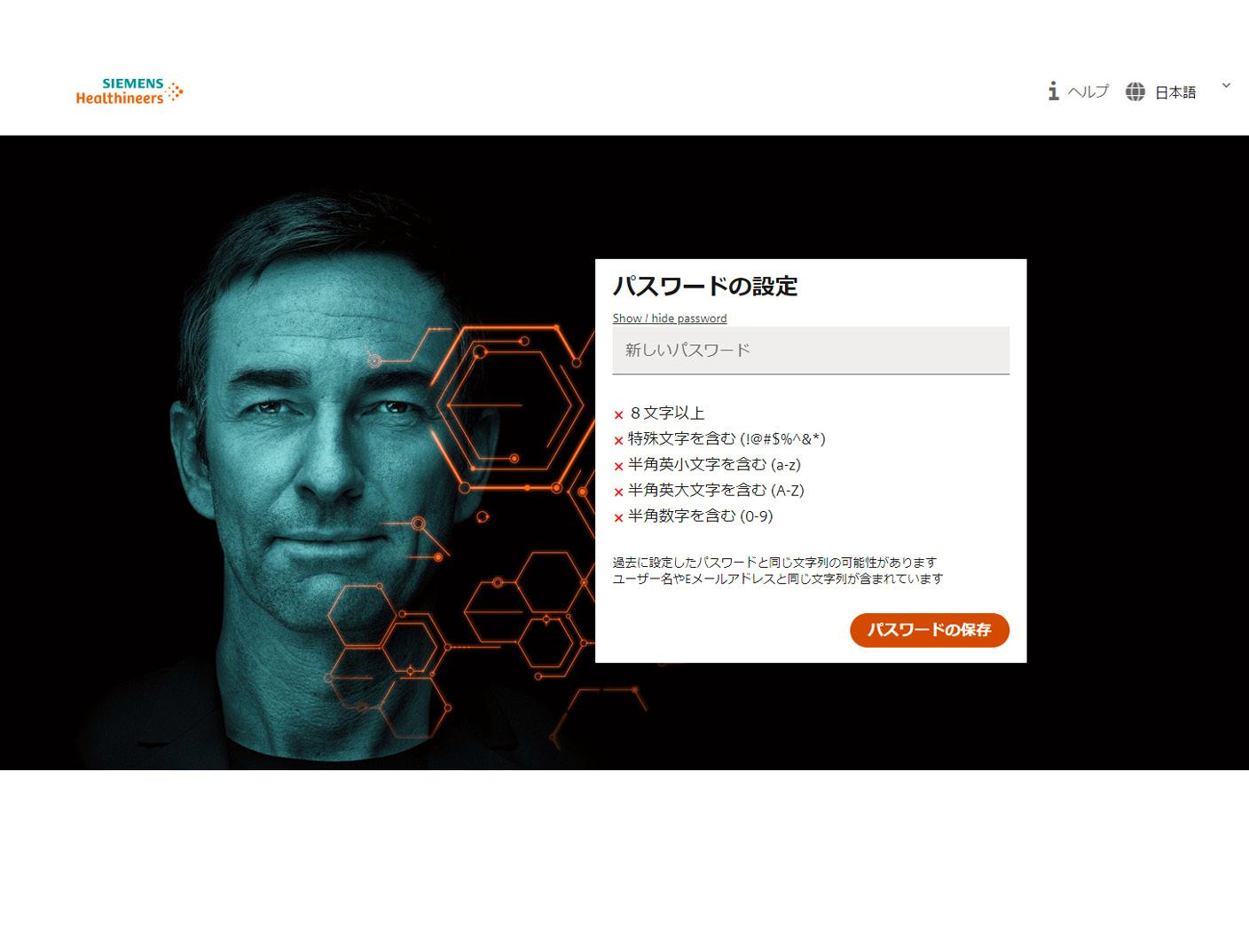Expand the language chevron dropdown
Image resolution: width=1249 pixels, height=937 pixels.
tap(1226, 86)
